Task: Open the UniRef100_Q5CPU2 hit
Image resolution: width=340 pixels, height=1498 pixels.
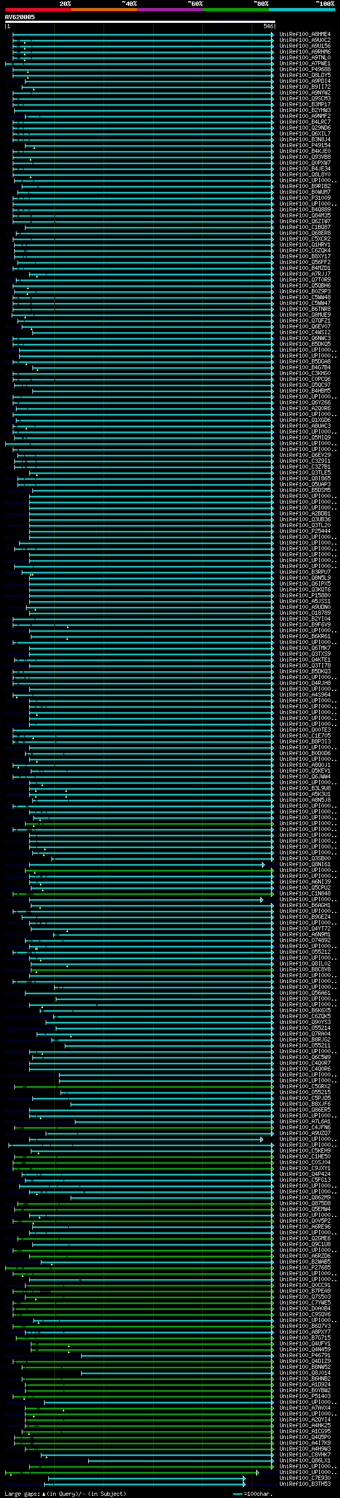Action: 305,887
